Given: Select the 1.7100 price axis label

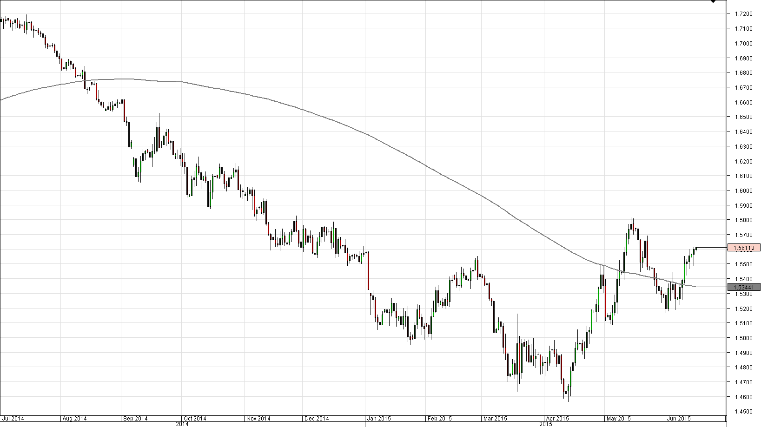Looking at the screenshot, I should coord(743,29).
